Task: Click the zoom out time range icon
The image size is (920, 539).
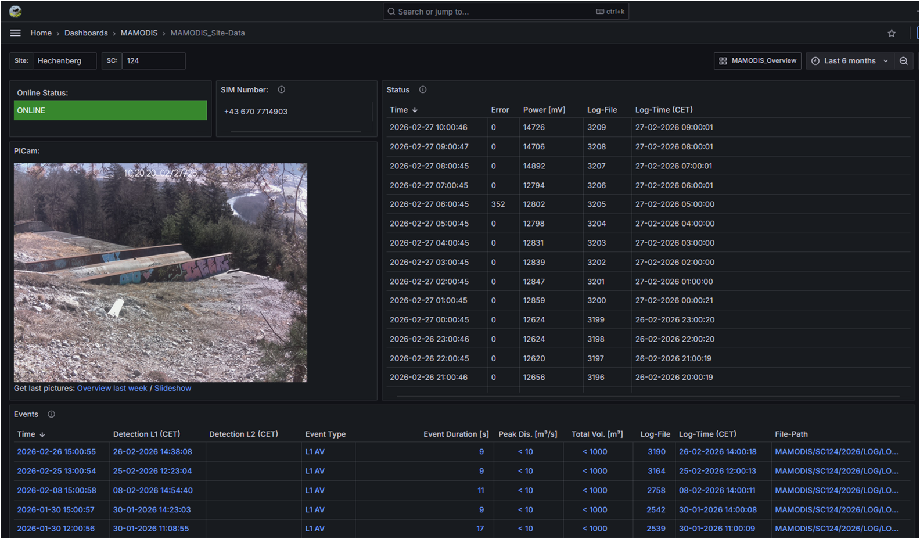Action: point(904,61)
